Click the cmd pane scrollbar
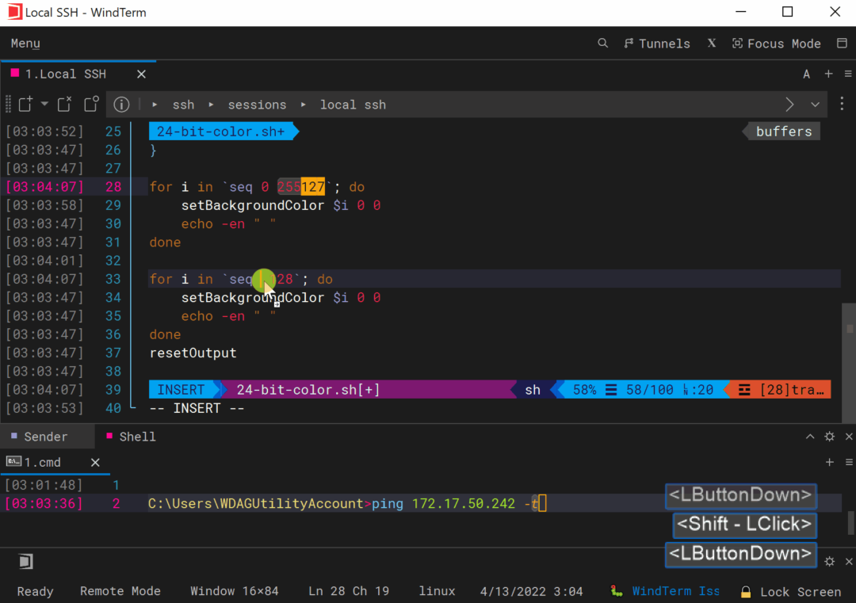Viewport: 856px width, 603px height. [x=850, y=523]
